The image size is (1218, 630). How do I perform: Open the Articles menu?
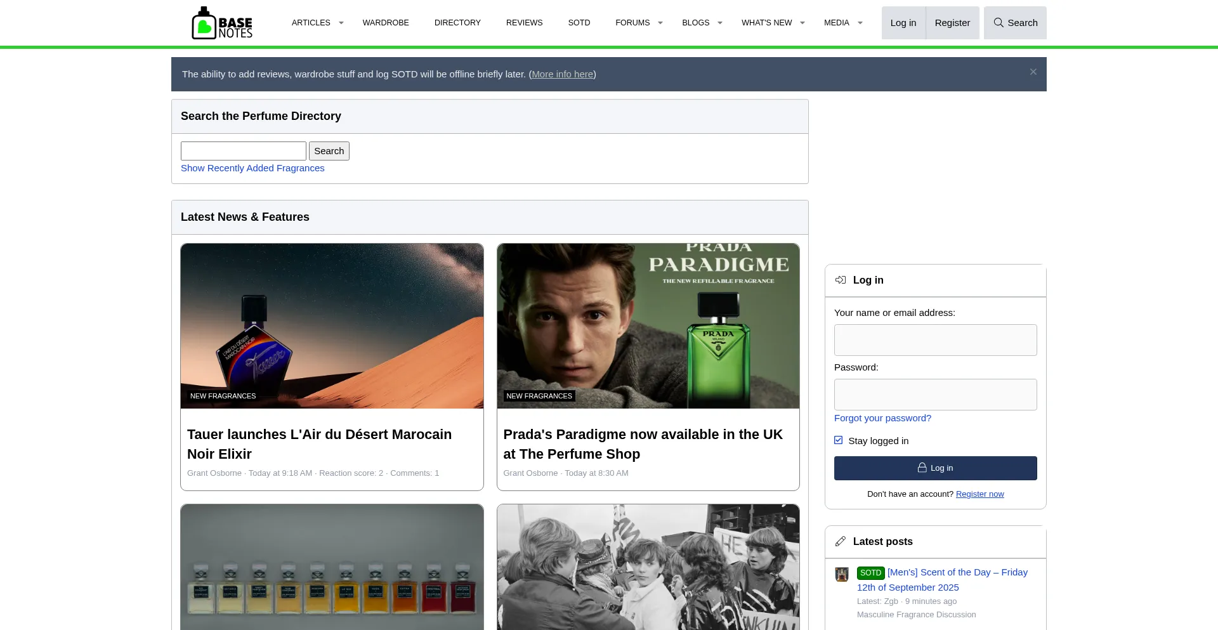pos(311,23)
